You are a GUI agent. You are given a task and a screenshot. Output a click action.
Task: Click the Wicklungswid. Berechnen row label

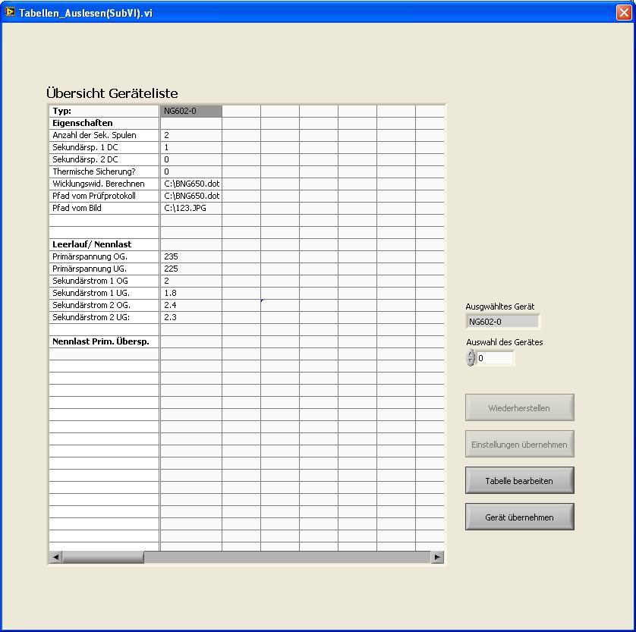(104, 184)
